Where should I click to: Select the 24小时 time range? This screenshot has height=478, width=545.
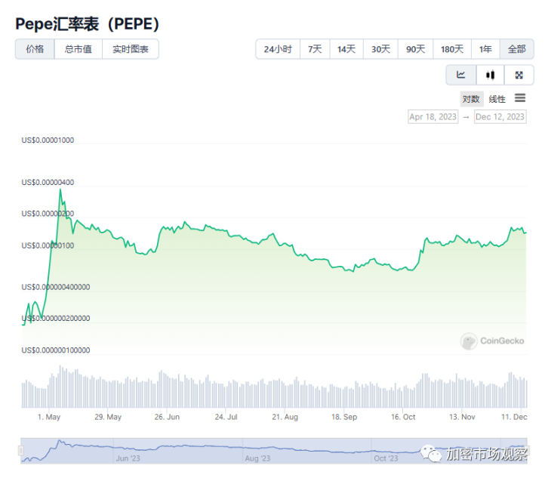(x=277, y=49)
